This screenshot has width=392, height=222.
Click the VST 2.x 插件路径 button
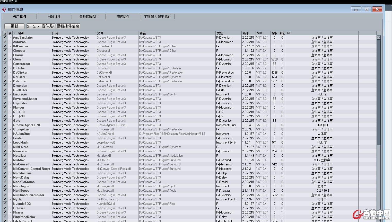click(41, 26)
